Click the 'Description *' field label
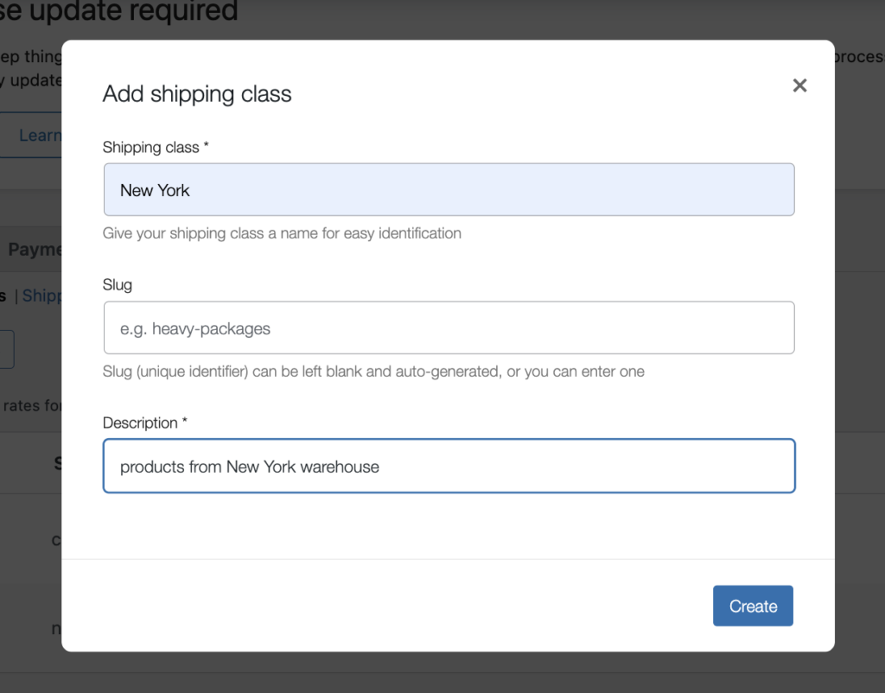 pos(145,423)
